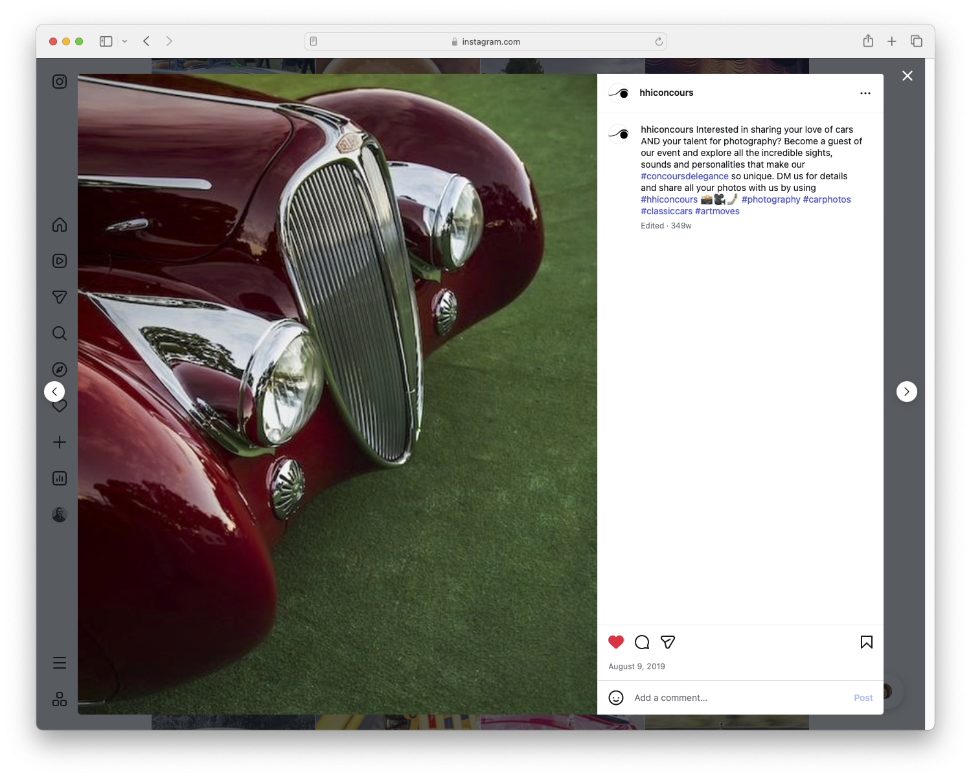Click the Instagram logo icon in sidebar

[x=60, y=82]
